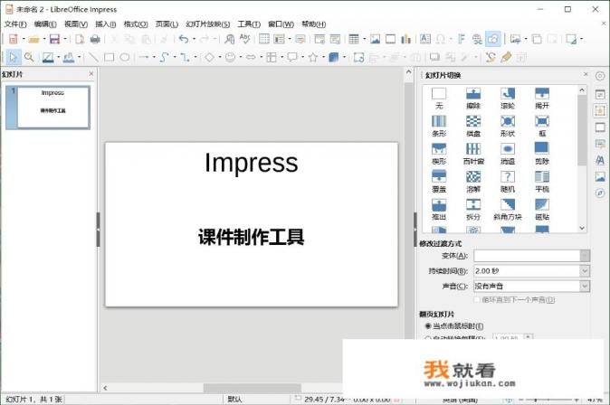Open the 文件(F) menu
610x405 pixels.
pos(15,24)
